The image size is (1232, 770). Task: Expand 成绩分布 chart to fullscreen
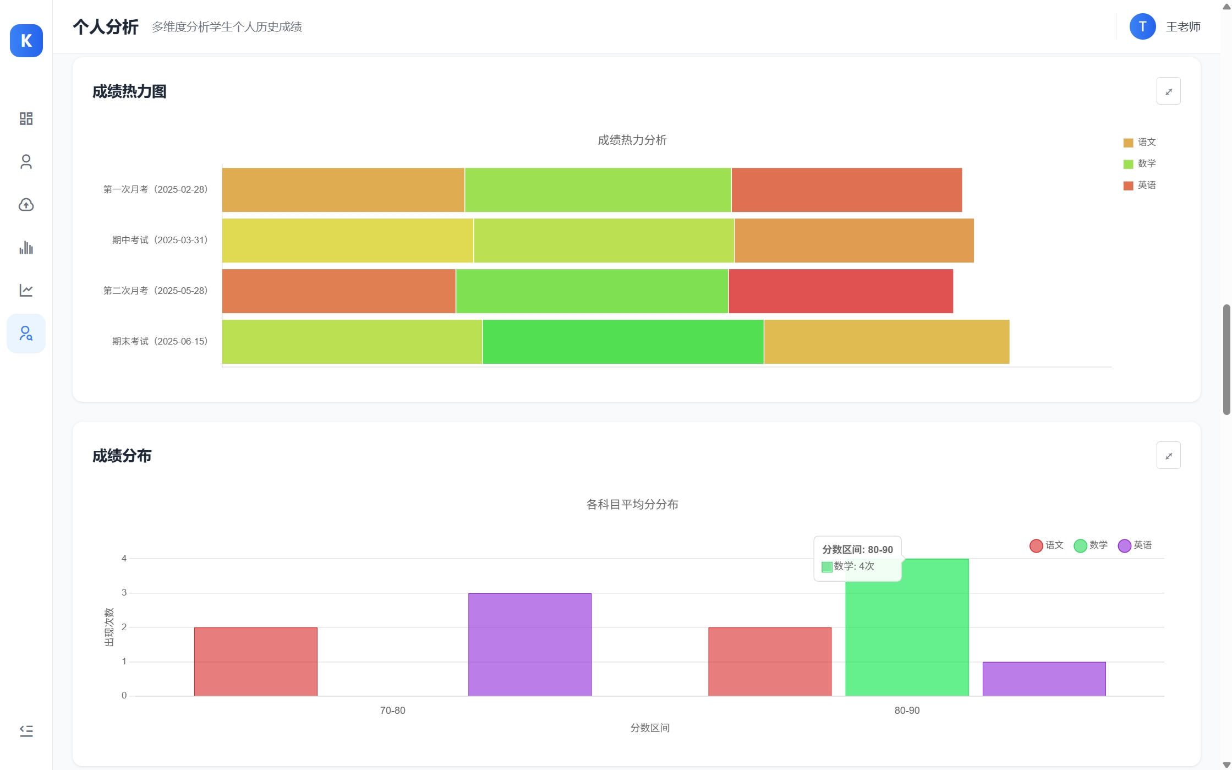(x=1168, y=456)
